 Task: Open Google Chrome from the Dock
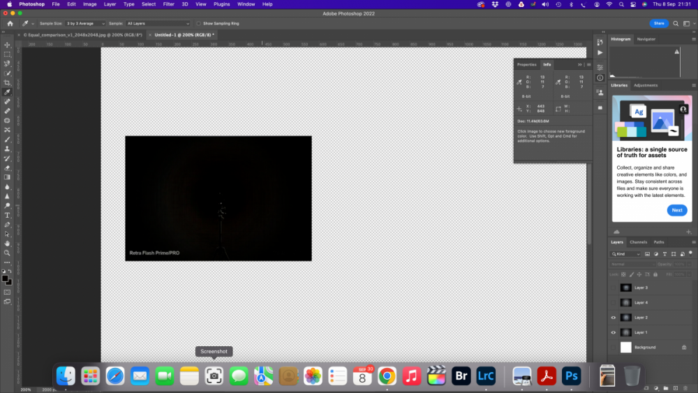(387, 376)
